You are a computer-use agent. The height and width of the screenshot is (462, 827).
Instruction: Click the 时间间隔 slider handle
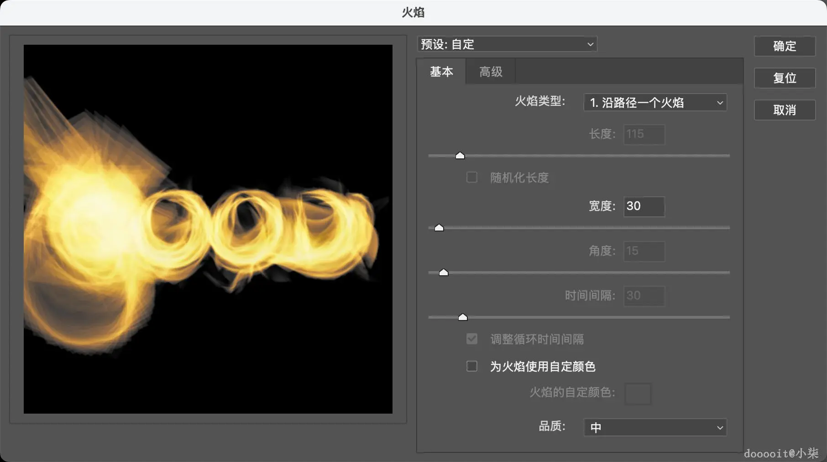[x=463, y=316]
